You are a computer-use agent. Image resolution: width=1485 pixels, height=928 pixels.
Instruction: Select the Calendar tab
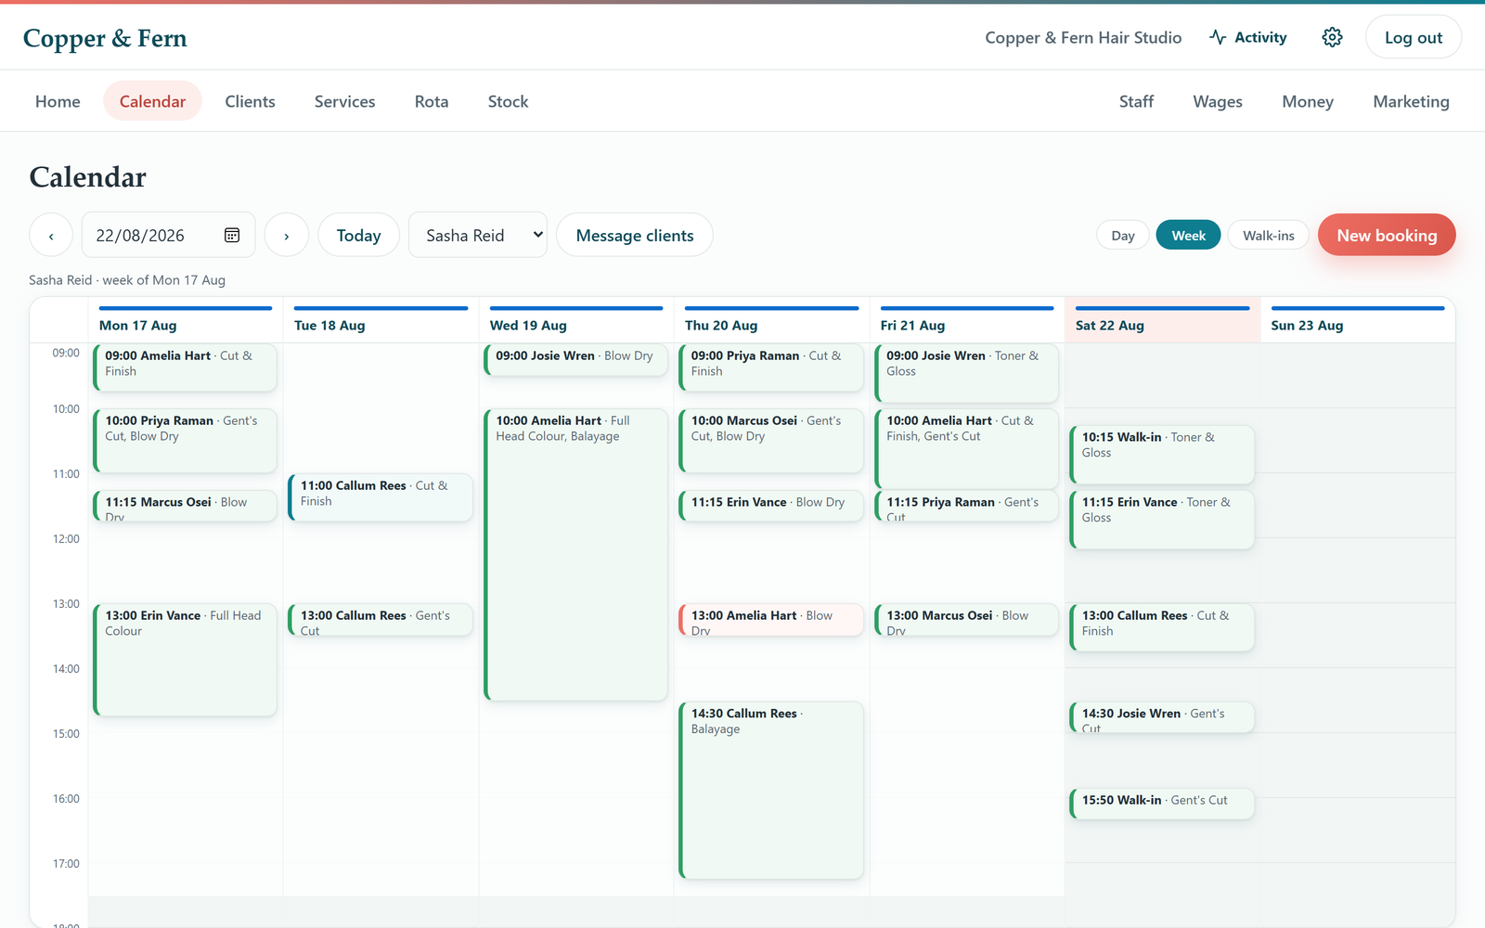(152, 101)
